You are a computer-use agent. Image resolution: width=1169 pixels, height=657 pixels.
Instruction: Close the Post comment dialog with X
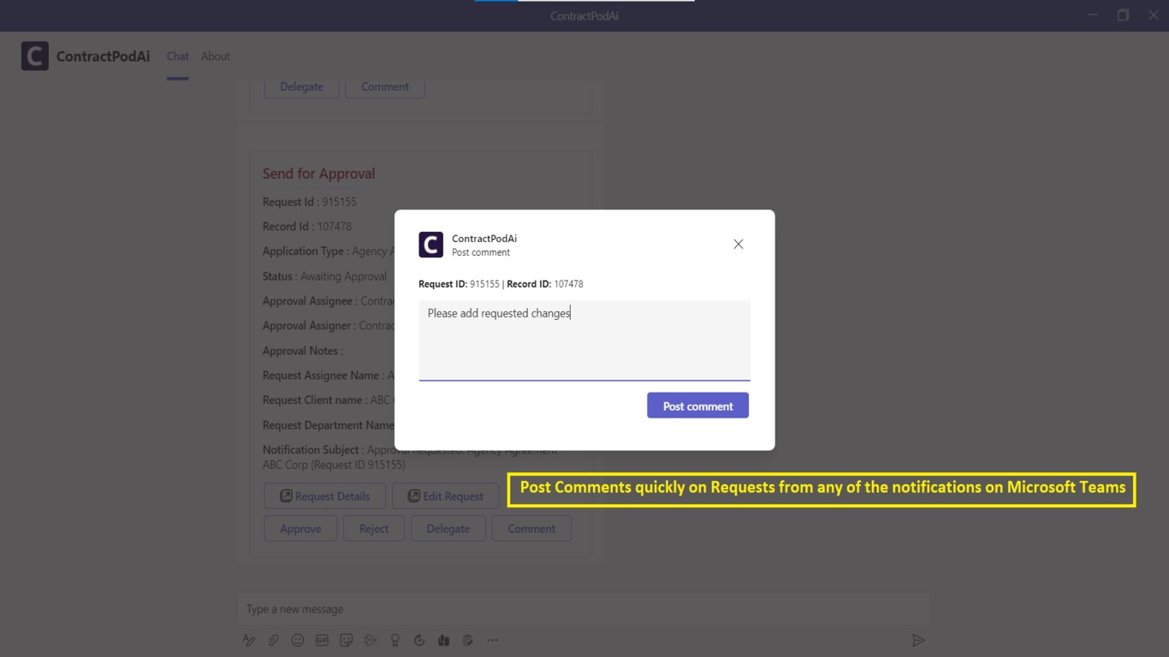tap(739, 244)
